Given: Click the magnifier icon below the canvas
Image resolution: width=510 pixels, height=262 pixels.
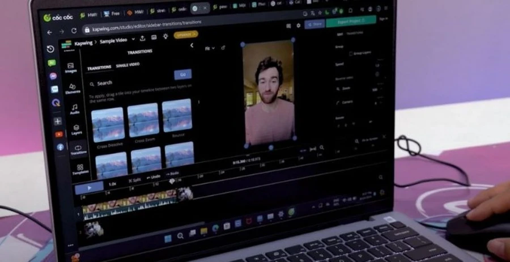Looking at the screenshot, I should point(322,147).
